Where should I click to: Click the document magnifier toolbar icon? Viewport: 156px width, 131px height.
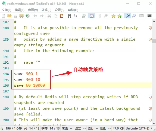[83, 16]
